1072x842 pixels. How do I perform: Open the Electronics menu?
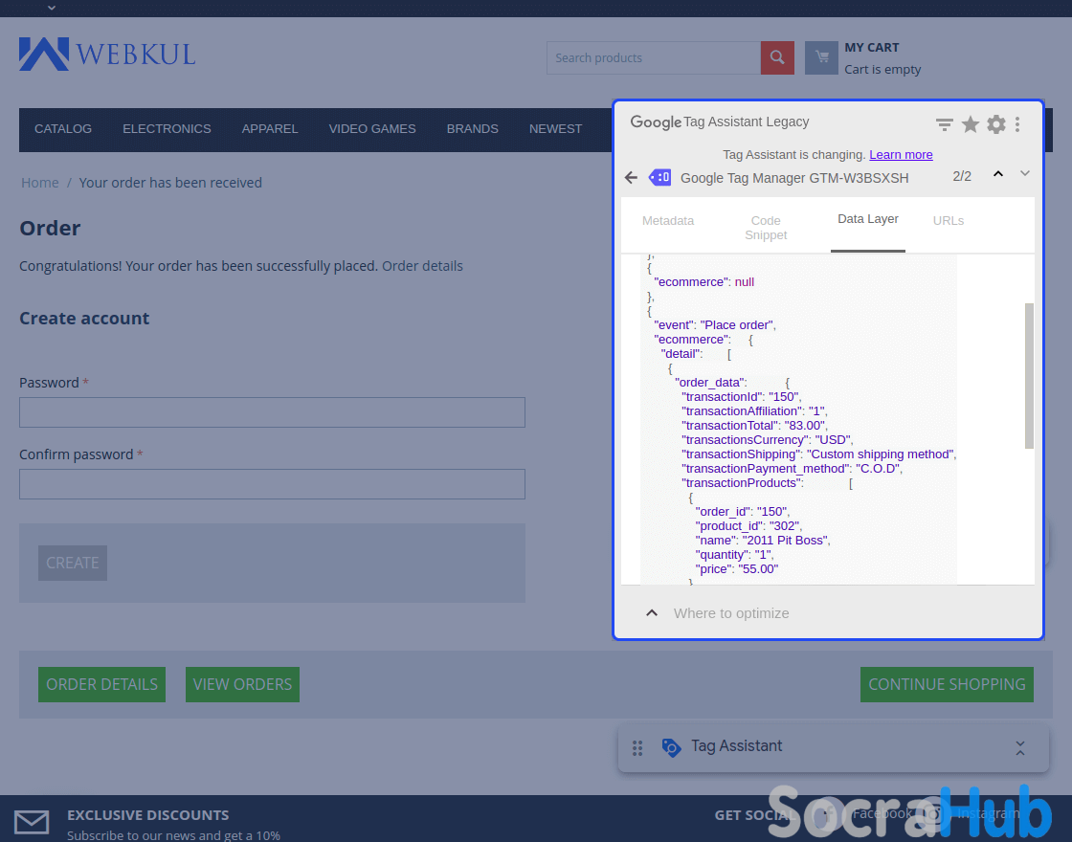[167, 129]
